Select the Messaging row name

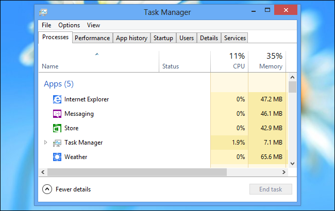79,114
